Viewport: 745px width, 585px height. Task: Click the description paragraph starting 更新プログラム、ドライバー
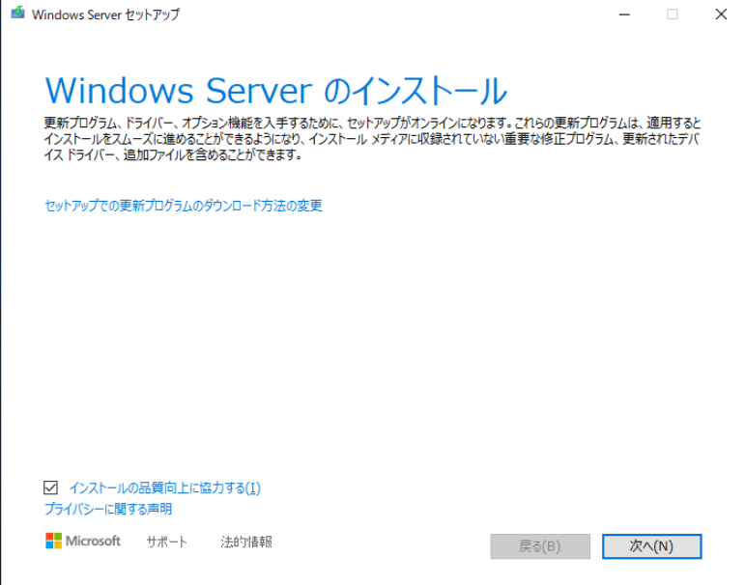click(373, 139)
